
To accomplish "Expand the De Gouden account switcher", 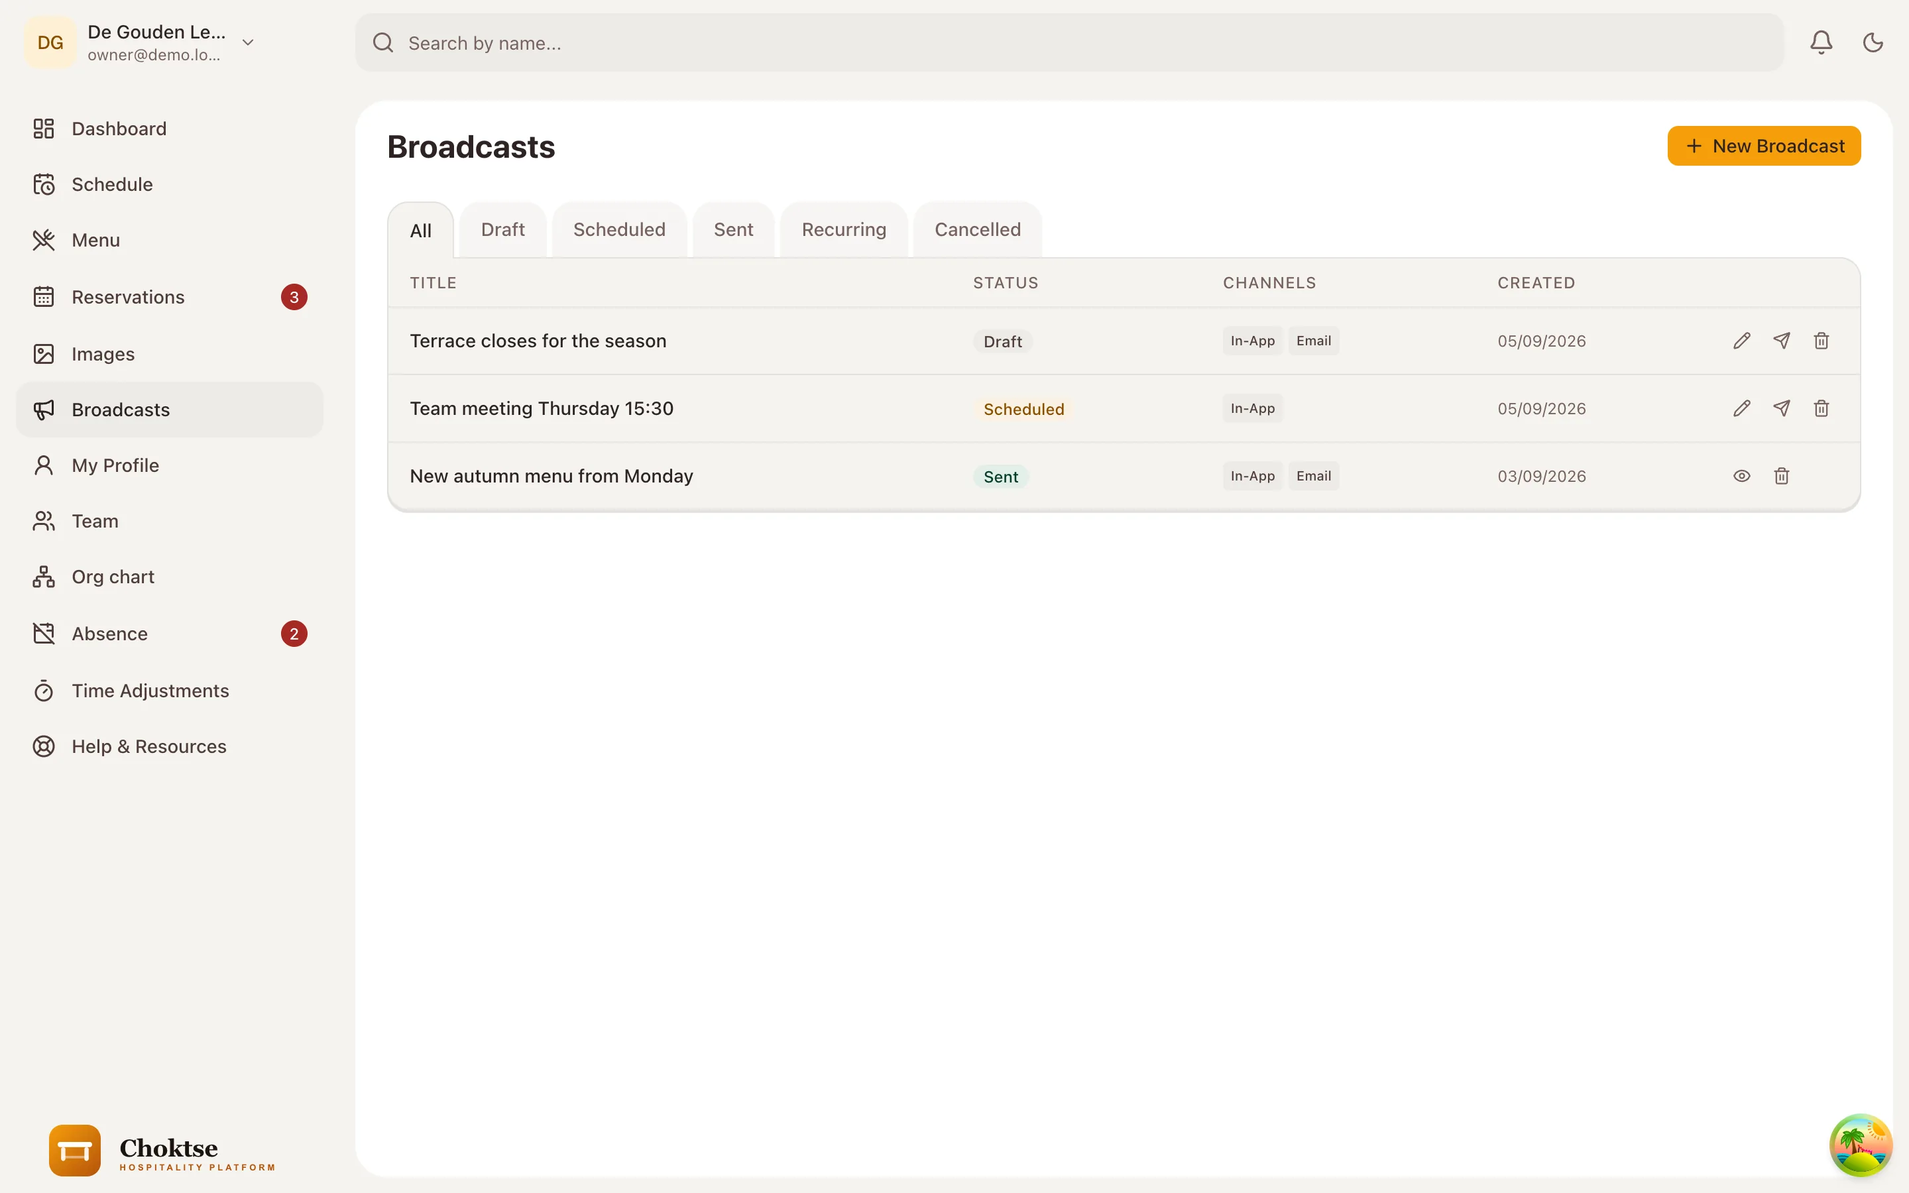I will [248, 42].
